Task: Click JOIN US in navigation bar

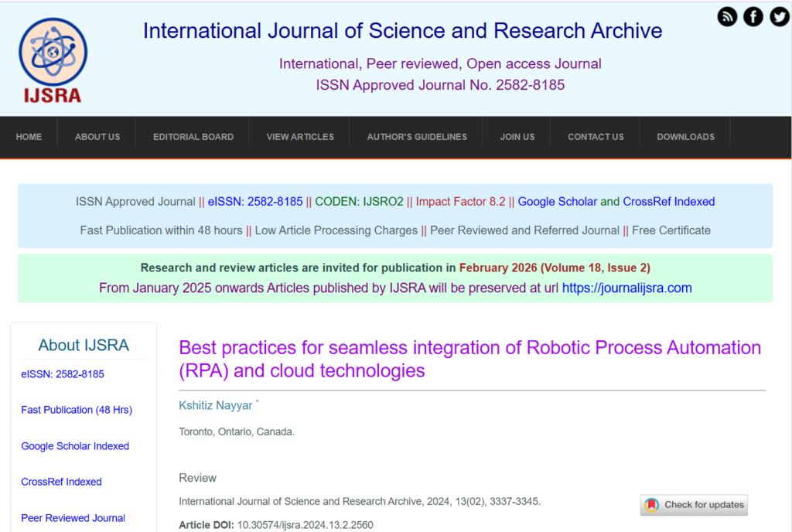Action: (x=517, y=137)
